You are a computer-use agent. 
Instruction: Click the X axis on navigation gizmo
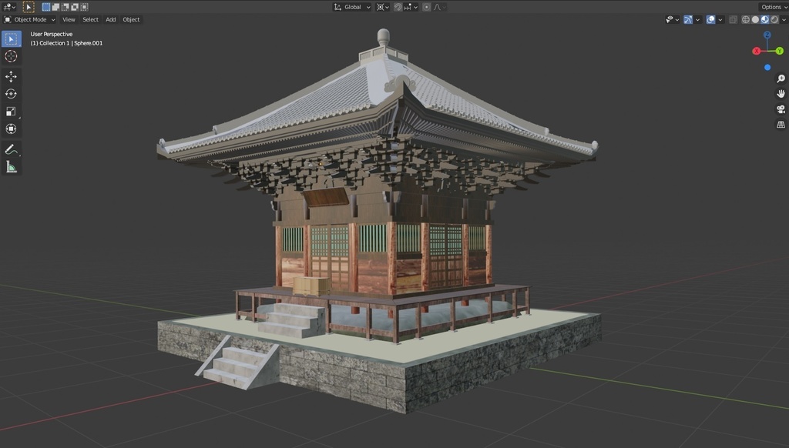click(757, 51)
